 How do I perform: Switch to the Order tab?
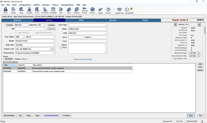[81, 20]
